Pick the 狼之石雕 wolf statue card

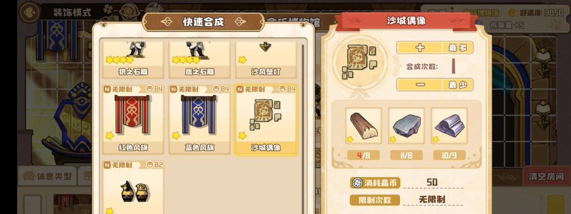pos(133,59)
